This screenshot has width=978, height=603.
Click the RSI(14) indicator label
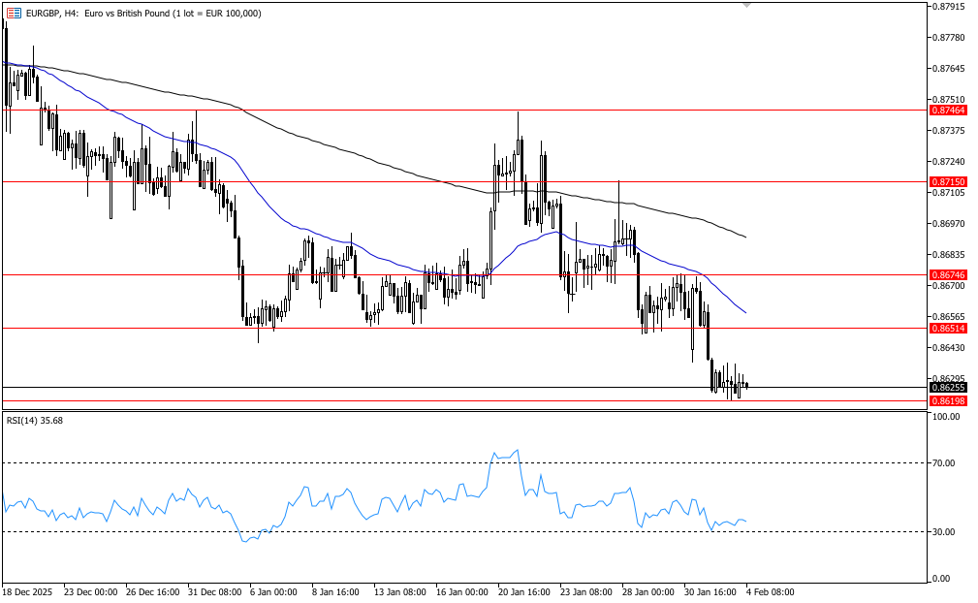point(36,422)
